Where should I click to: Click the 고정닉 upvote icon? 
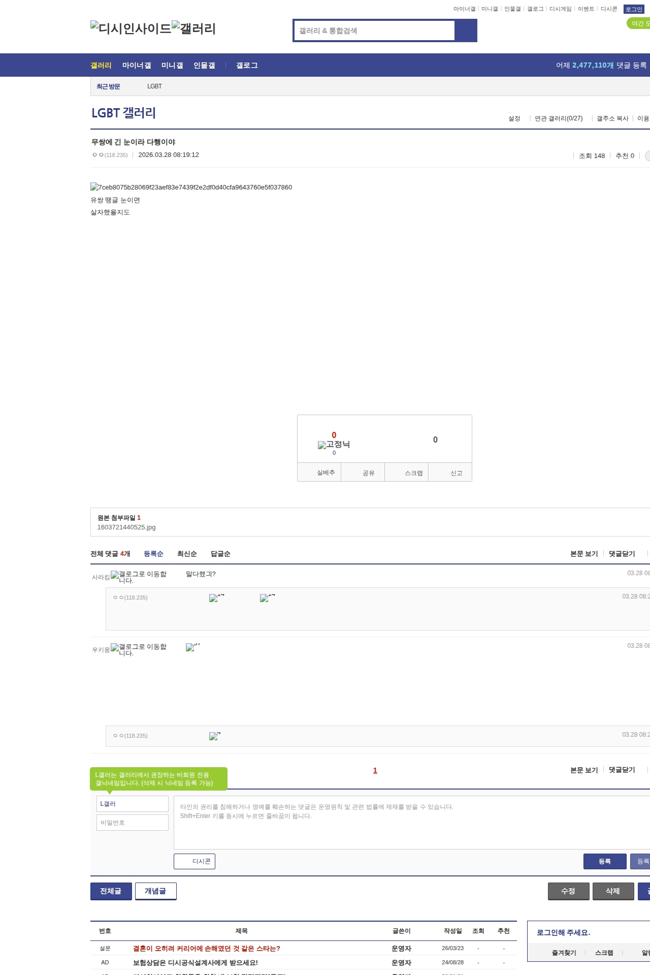(x=334, y=445)
